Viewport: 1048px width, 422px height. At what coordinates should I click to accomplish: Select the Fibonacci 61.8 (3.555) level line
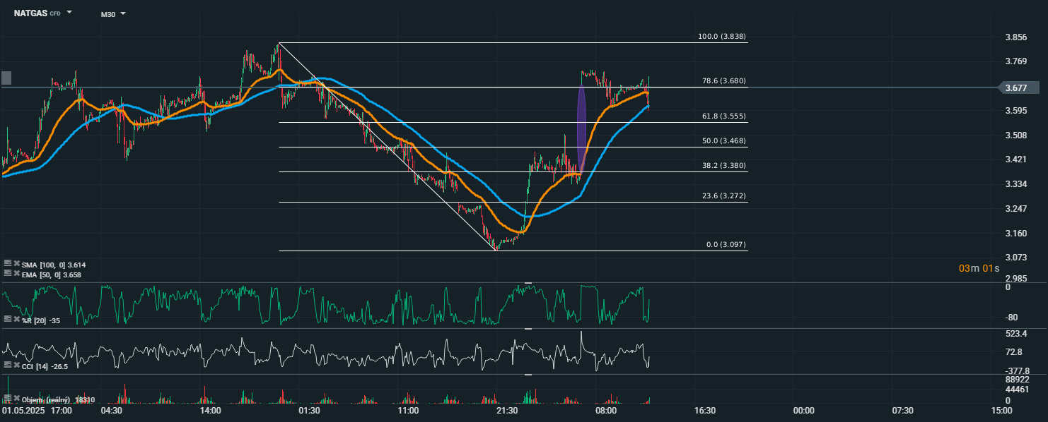tap(495, 123)
